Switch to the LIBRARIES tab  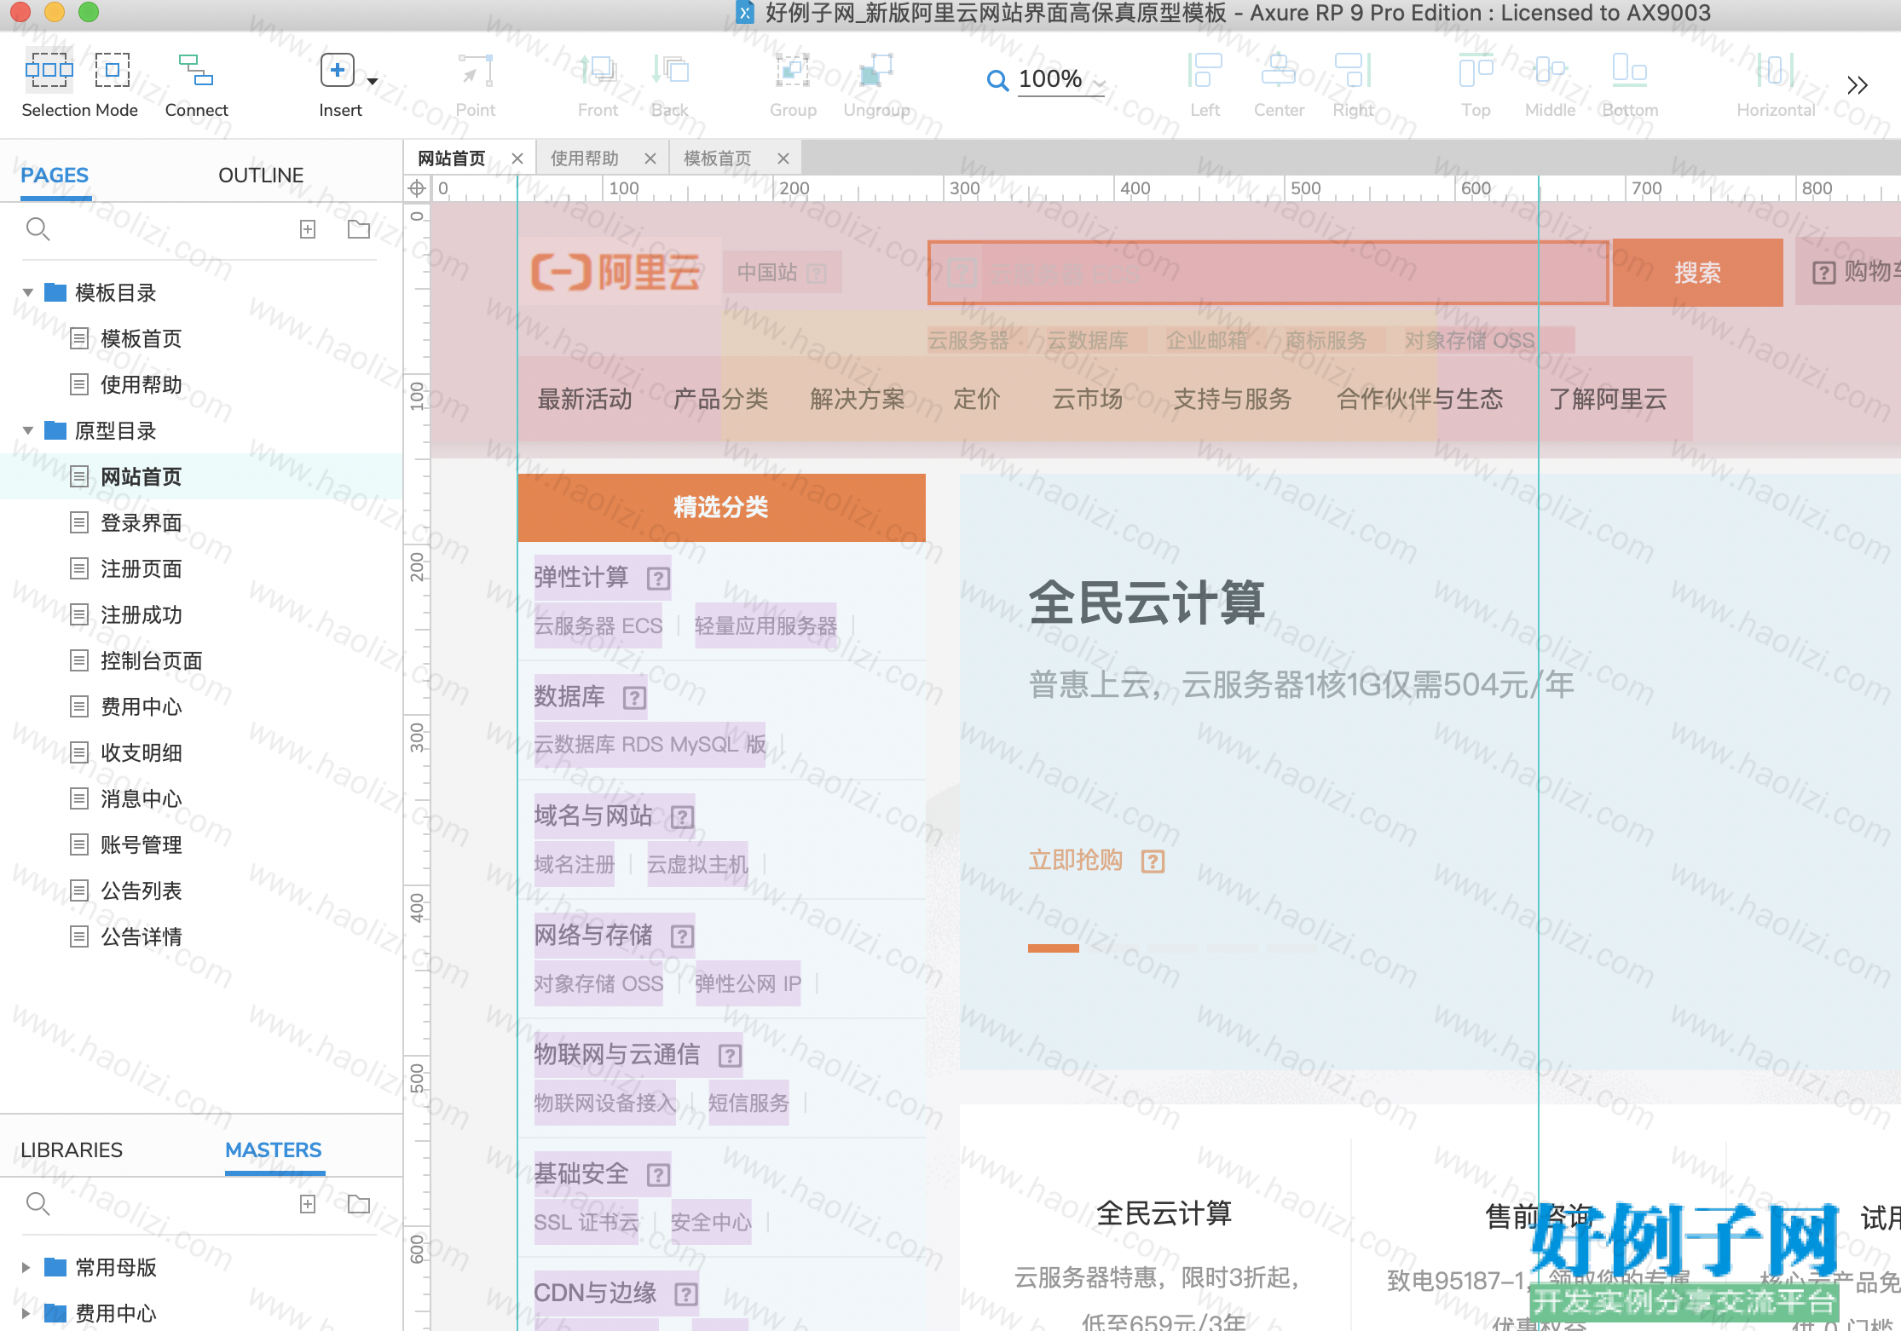pos(72,1150)
